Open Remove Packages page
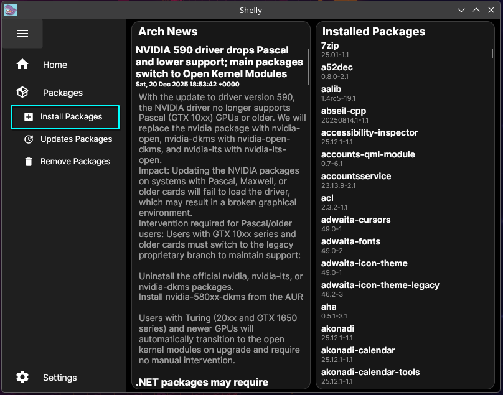This screenshot has height=395, width=503. [75, 162]
